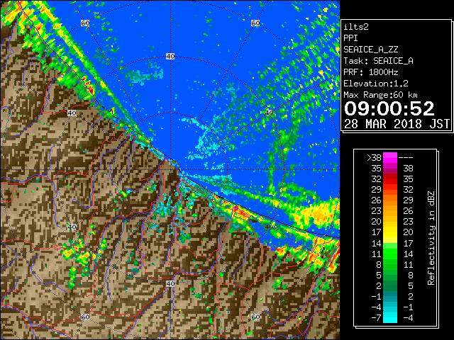Click the 'Task: SEAICE_A' line
The image size is (454, 340).
pos(378,61)
